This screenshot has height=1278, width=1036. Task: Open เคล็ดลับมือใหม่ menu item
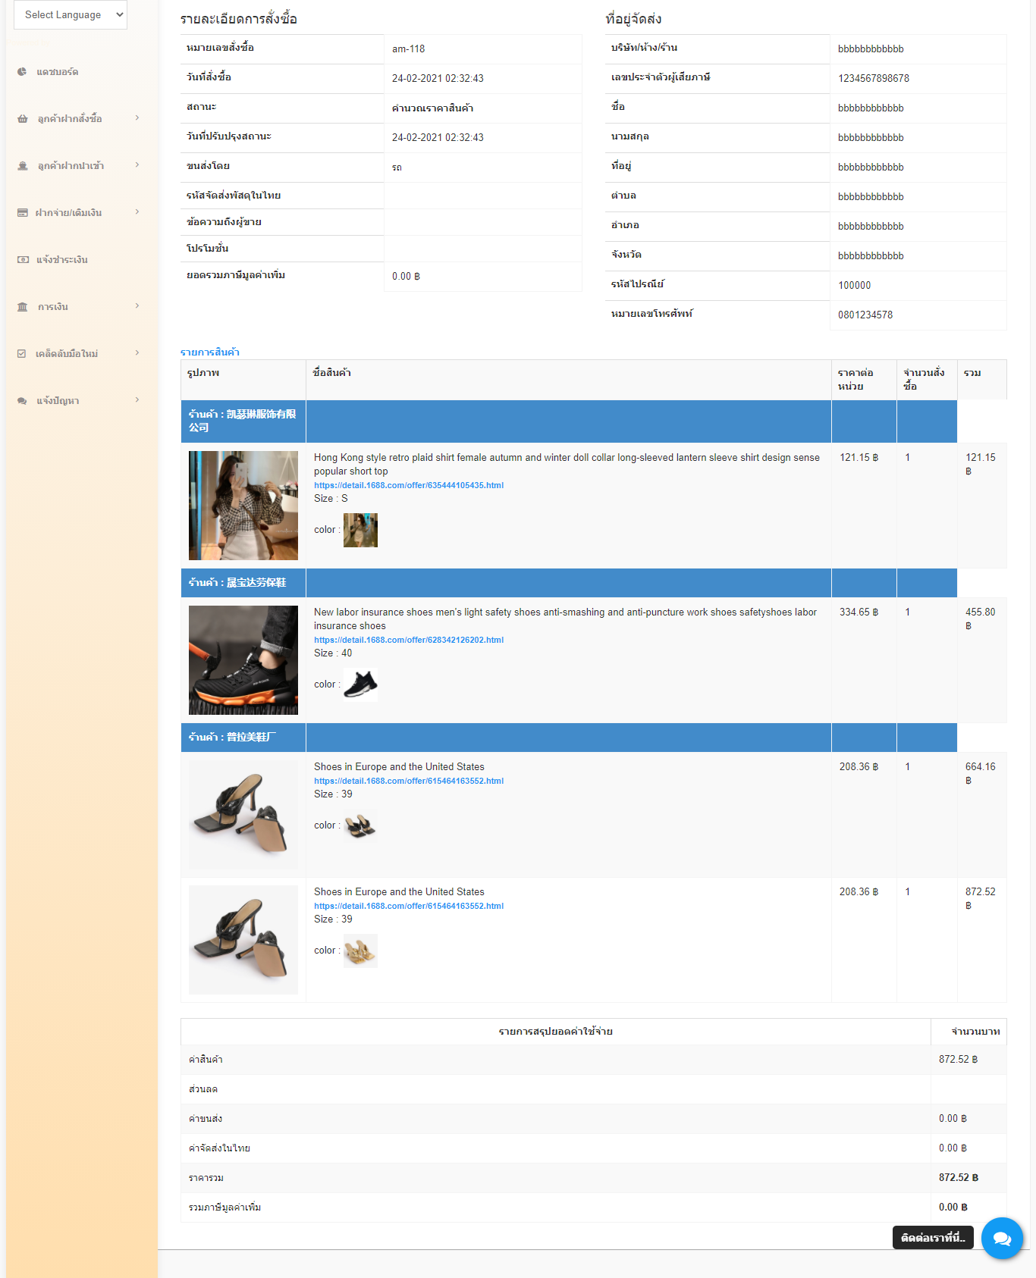pos(67,354)
